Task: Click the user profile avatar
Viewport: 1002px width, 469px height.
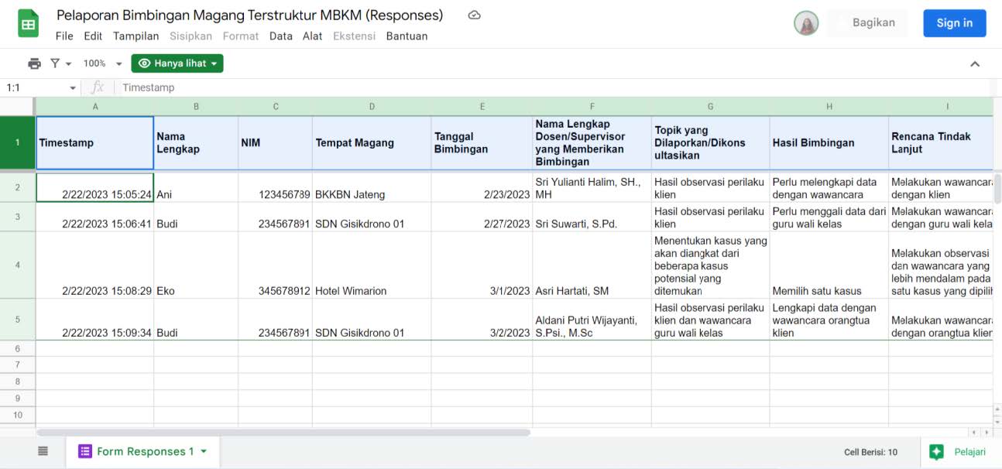Action: point(806,23)
